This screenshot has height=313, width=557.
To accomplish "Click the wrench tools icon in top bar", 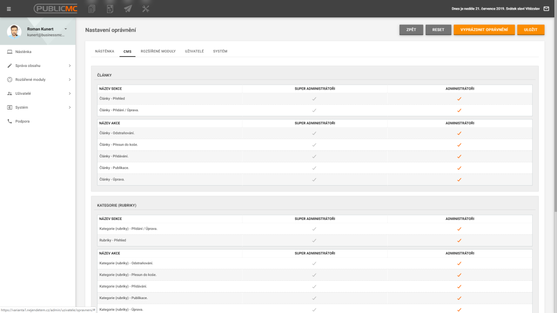I will [146, 9].
